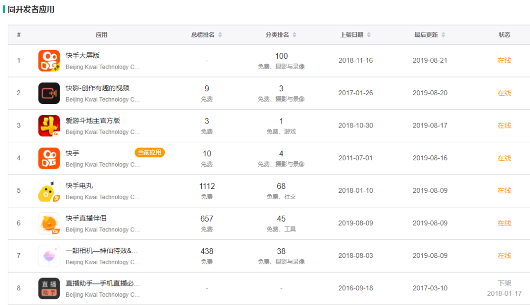Sort table by 总榜排名 arrow
Image resolution: width=530 pixels, height=305 pixels.
[x=220, y=35]
